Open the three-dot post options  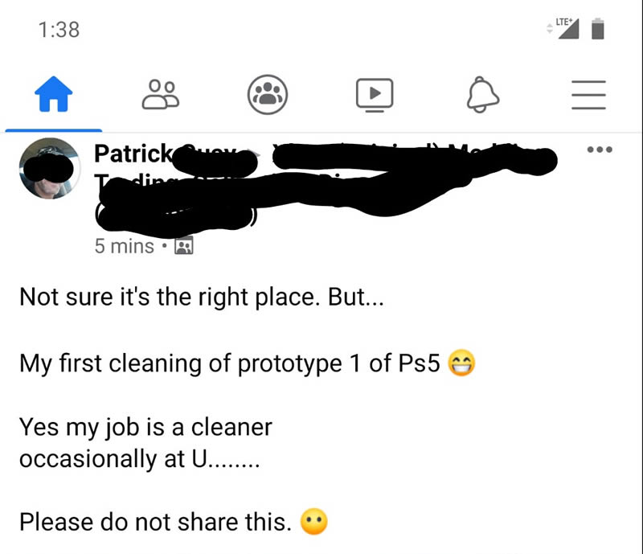(600, 150)
